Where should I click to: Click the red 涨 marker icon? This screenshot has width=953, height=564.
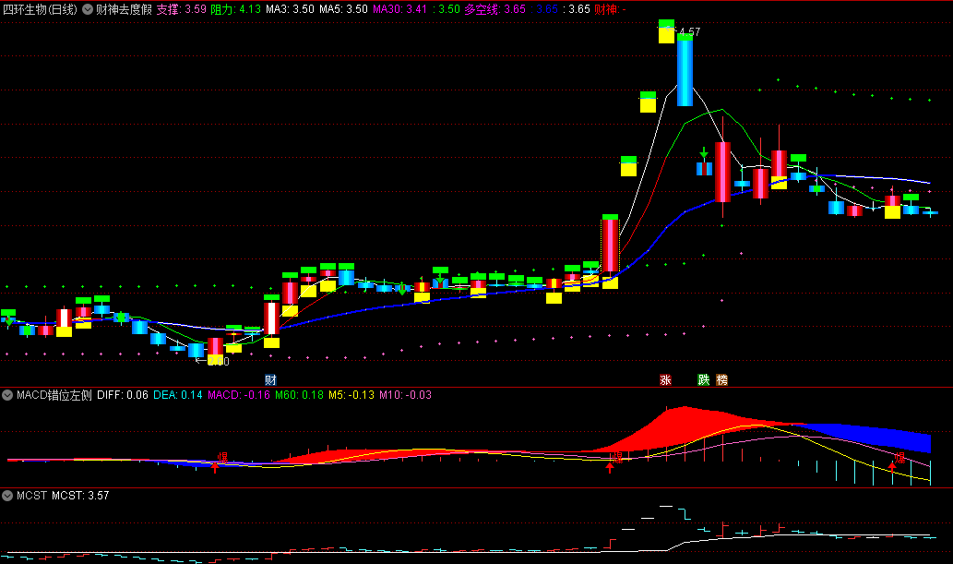665,380
